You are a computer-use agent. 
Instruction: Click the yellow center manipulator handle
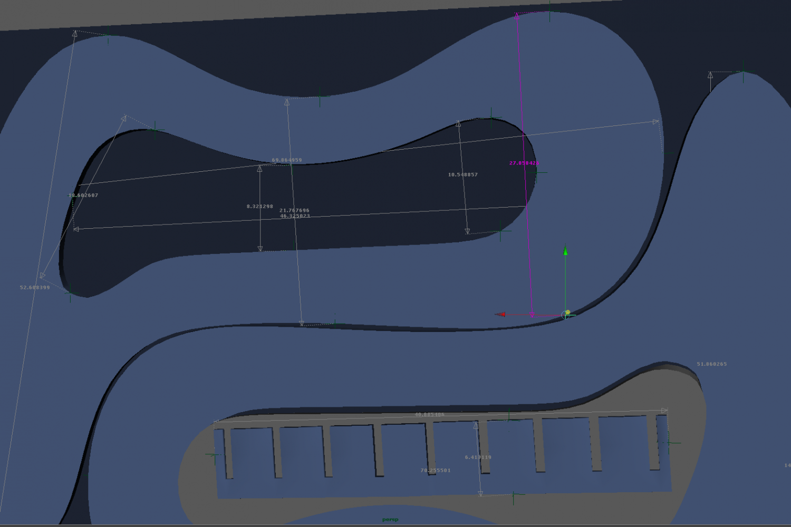pos(567,313)
